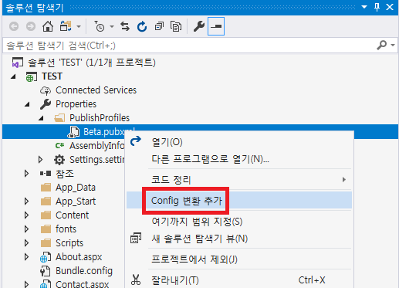Viewport: 399px width, 288px height.
Task: Expand the About.aspx node
Action: click(x=26, y=257)
